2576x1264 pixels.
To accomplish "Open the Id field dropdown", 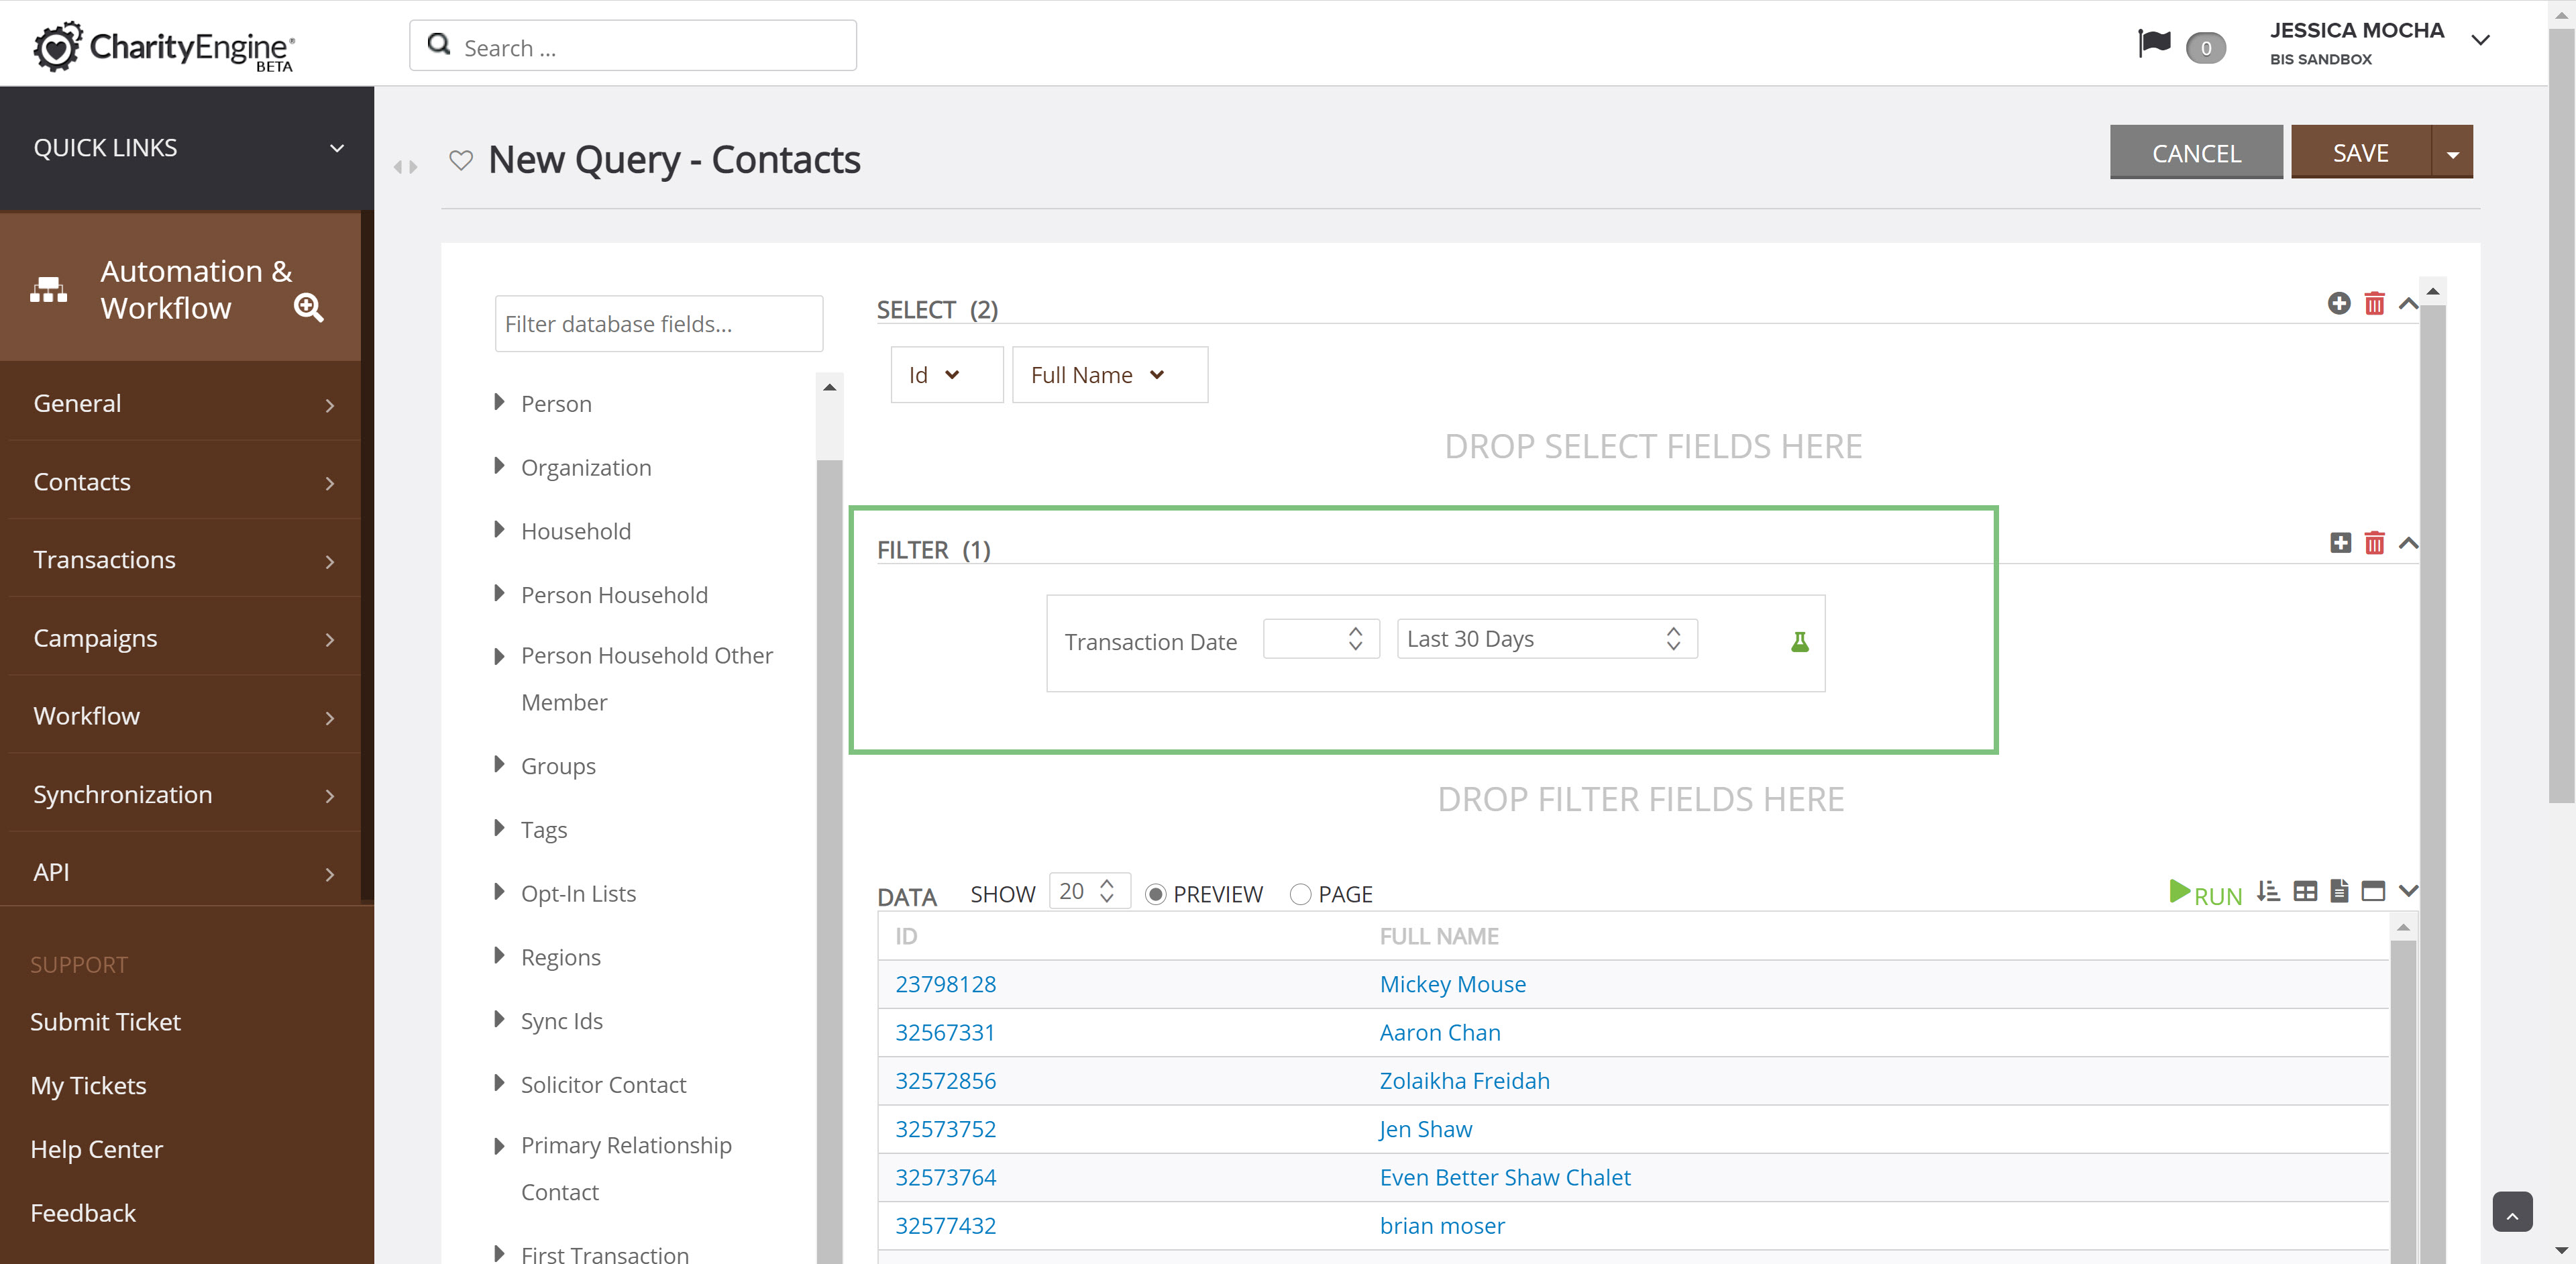I will (946, 375).
